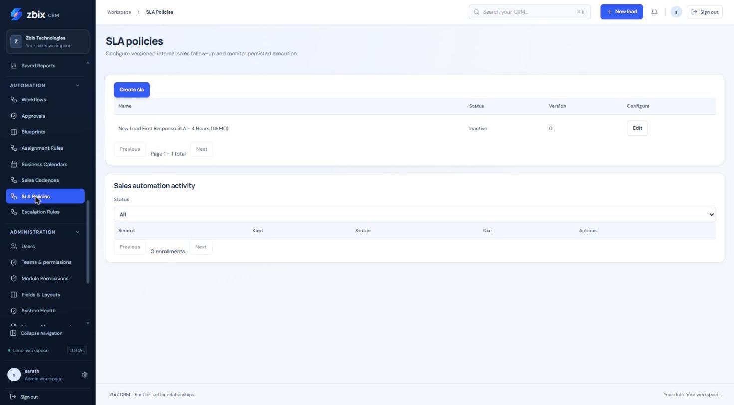Click the 'Inactive' status cell
Image resolution: width=734 pixels, height=405 pixels.
478,129
